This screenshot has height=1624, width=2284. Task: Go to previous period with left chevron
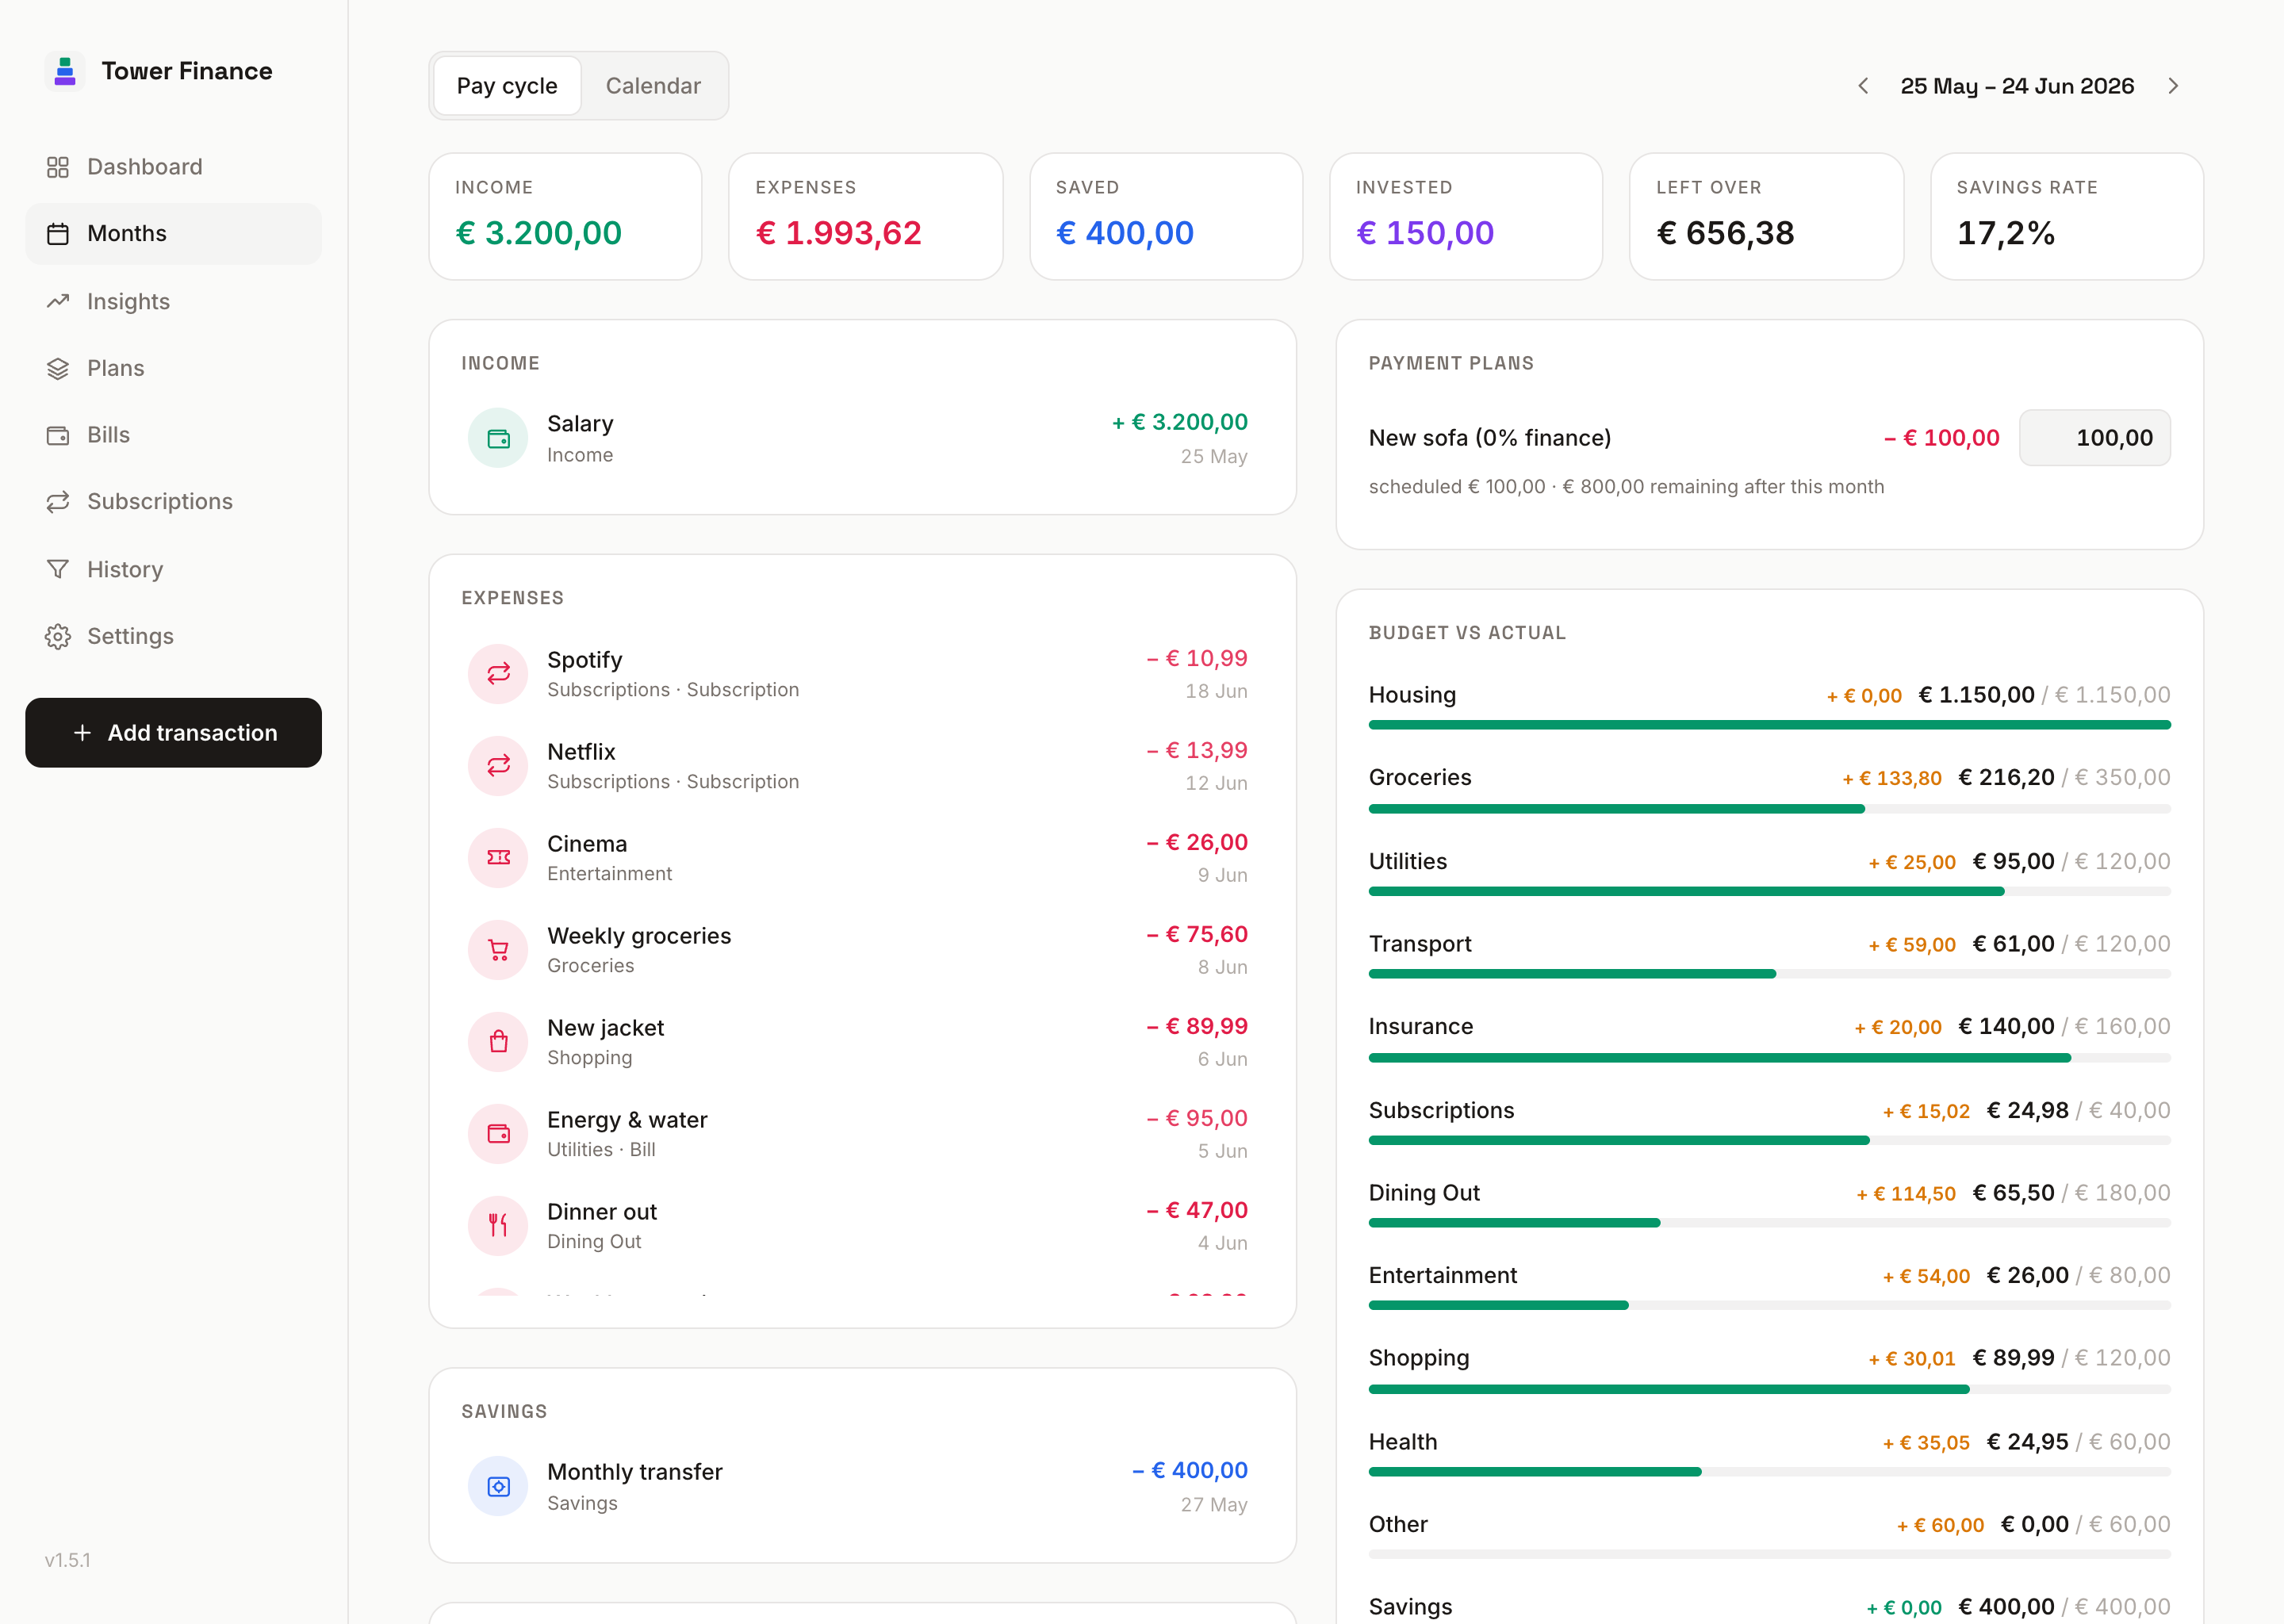point(1863,86)
